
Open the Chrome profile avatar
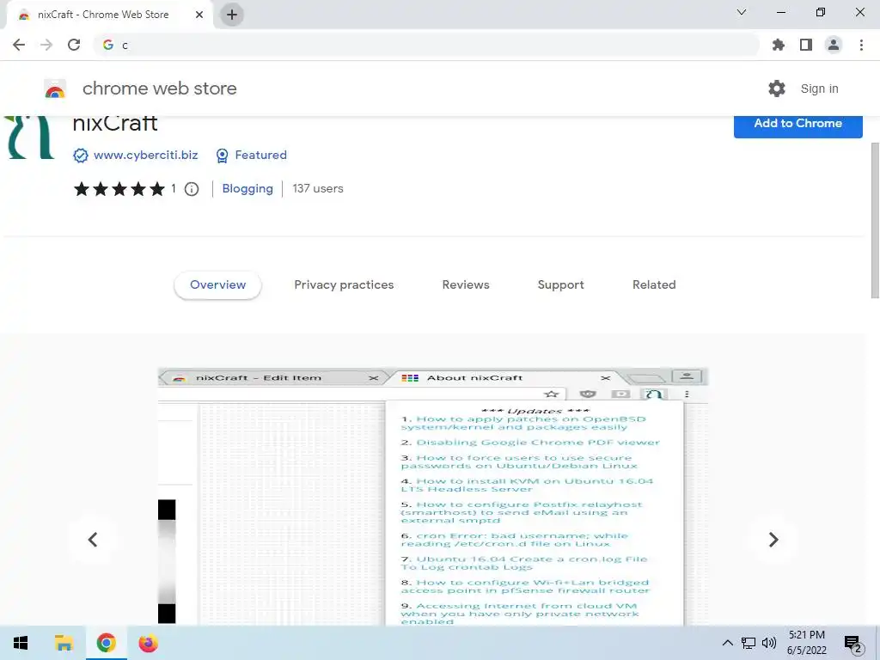834,45
